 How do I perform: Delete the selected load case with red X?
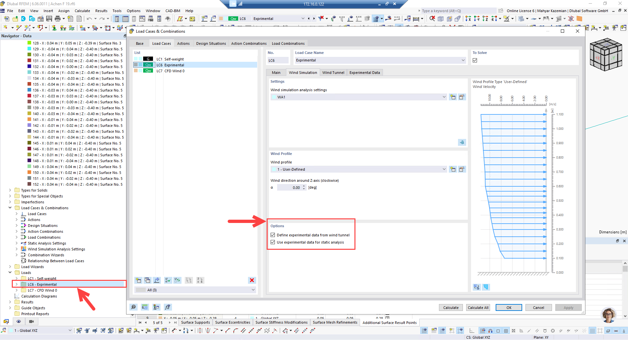(252, 280)
